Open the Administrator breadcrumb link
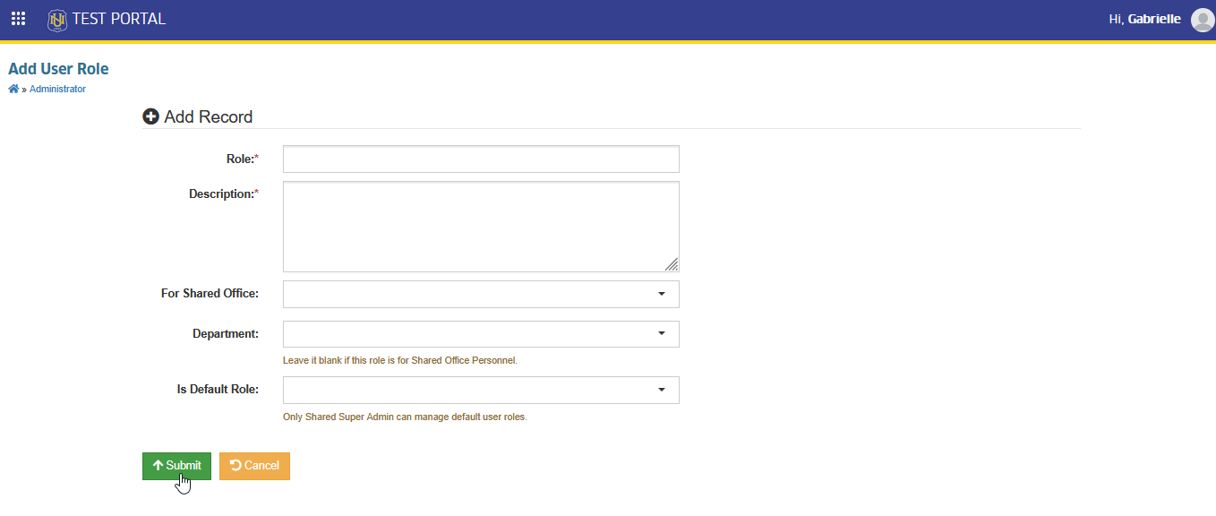This screenshot has height=516, width=1216. pos(57,90)
